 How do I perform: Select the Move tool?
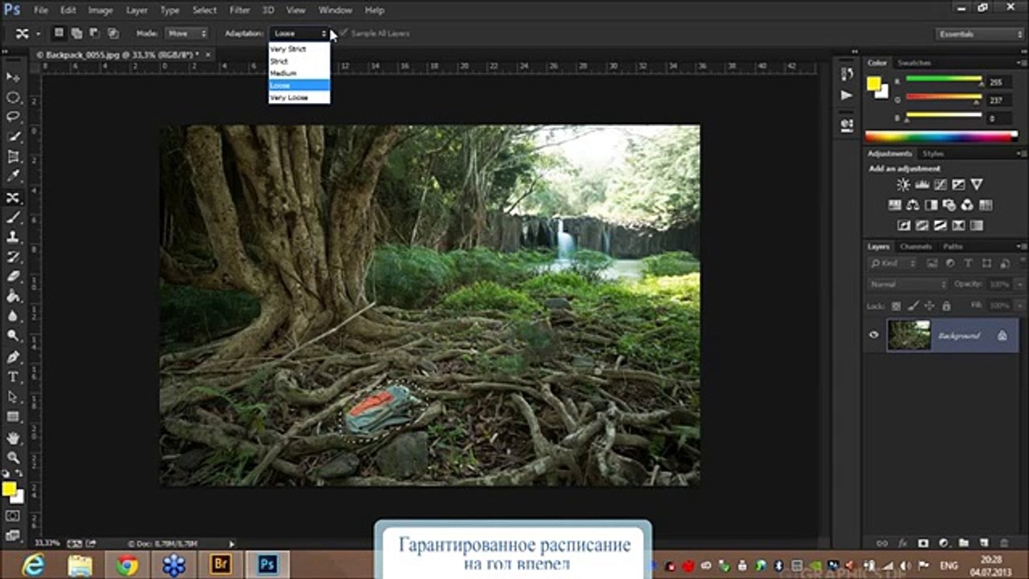click(13, 77)
